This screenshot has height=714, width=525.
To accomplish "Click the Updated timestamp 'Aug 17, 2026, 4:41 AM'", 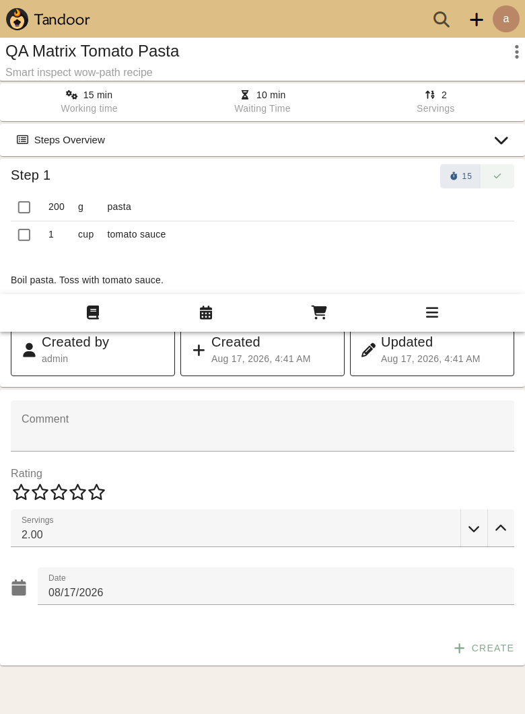I will [430, 359].
